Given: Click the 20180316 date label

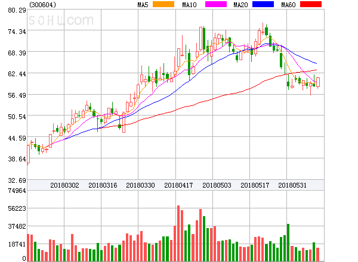Looking at the screenshot, I should coord(103,185).
